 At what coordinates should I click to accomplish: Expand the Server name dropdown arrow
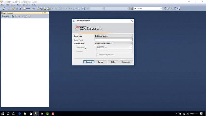coord(131,40)
